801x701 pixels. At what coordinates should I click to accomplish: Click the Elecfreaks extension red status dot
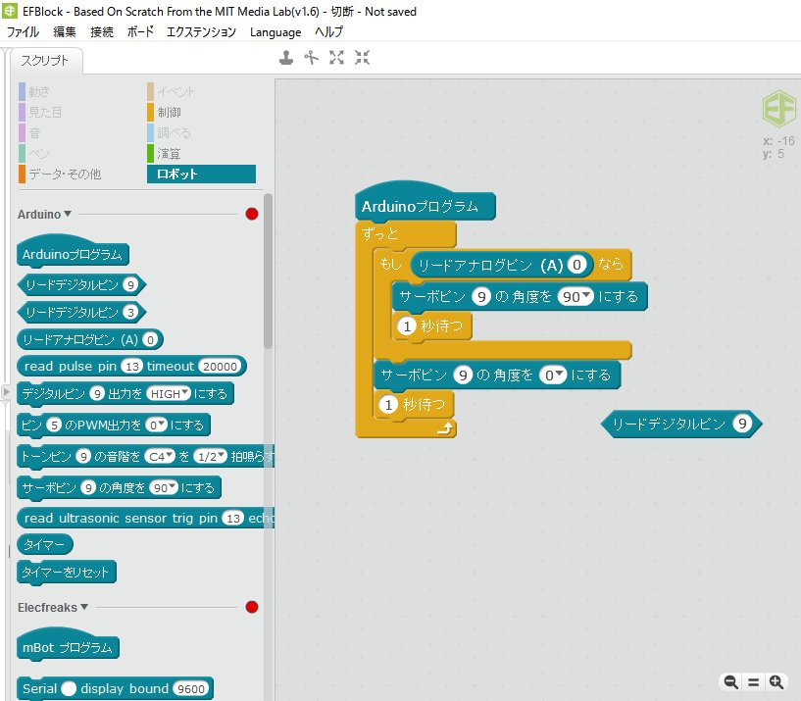point(252,607)
